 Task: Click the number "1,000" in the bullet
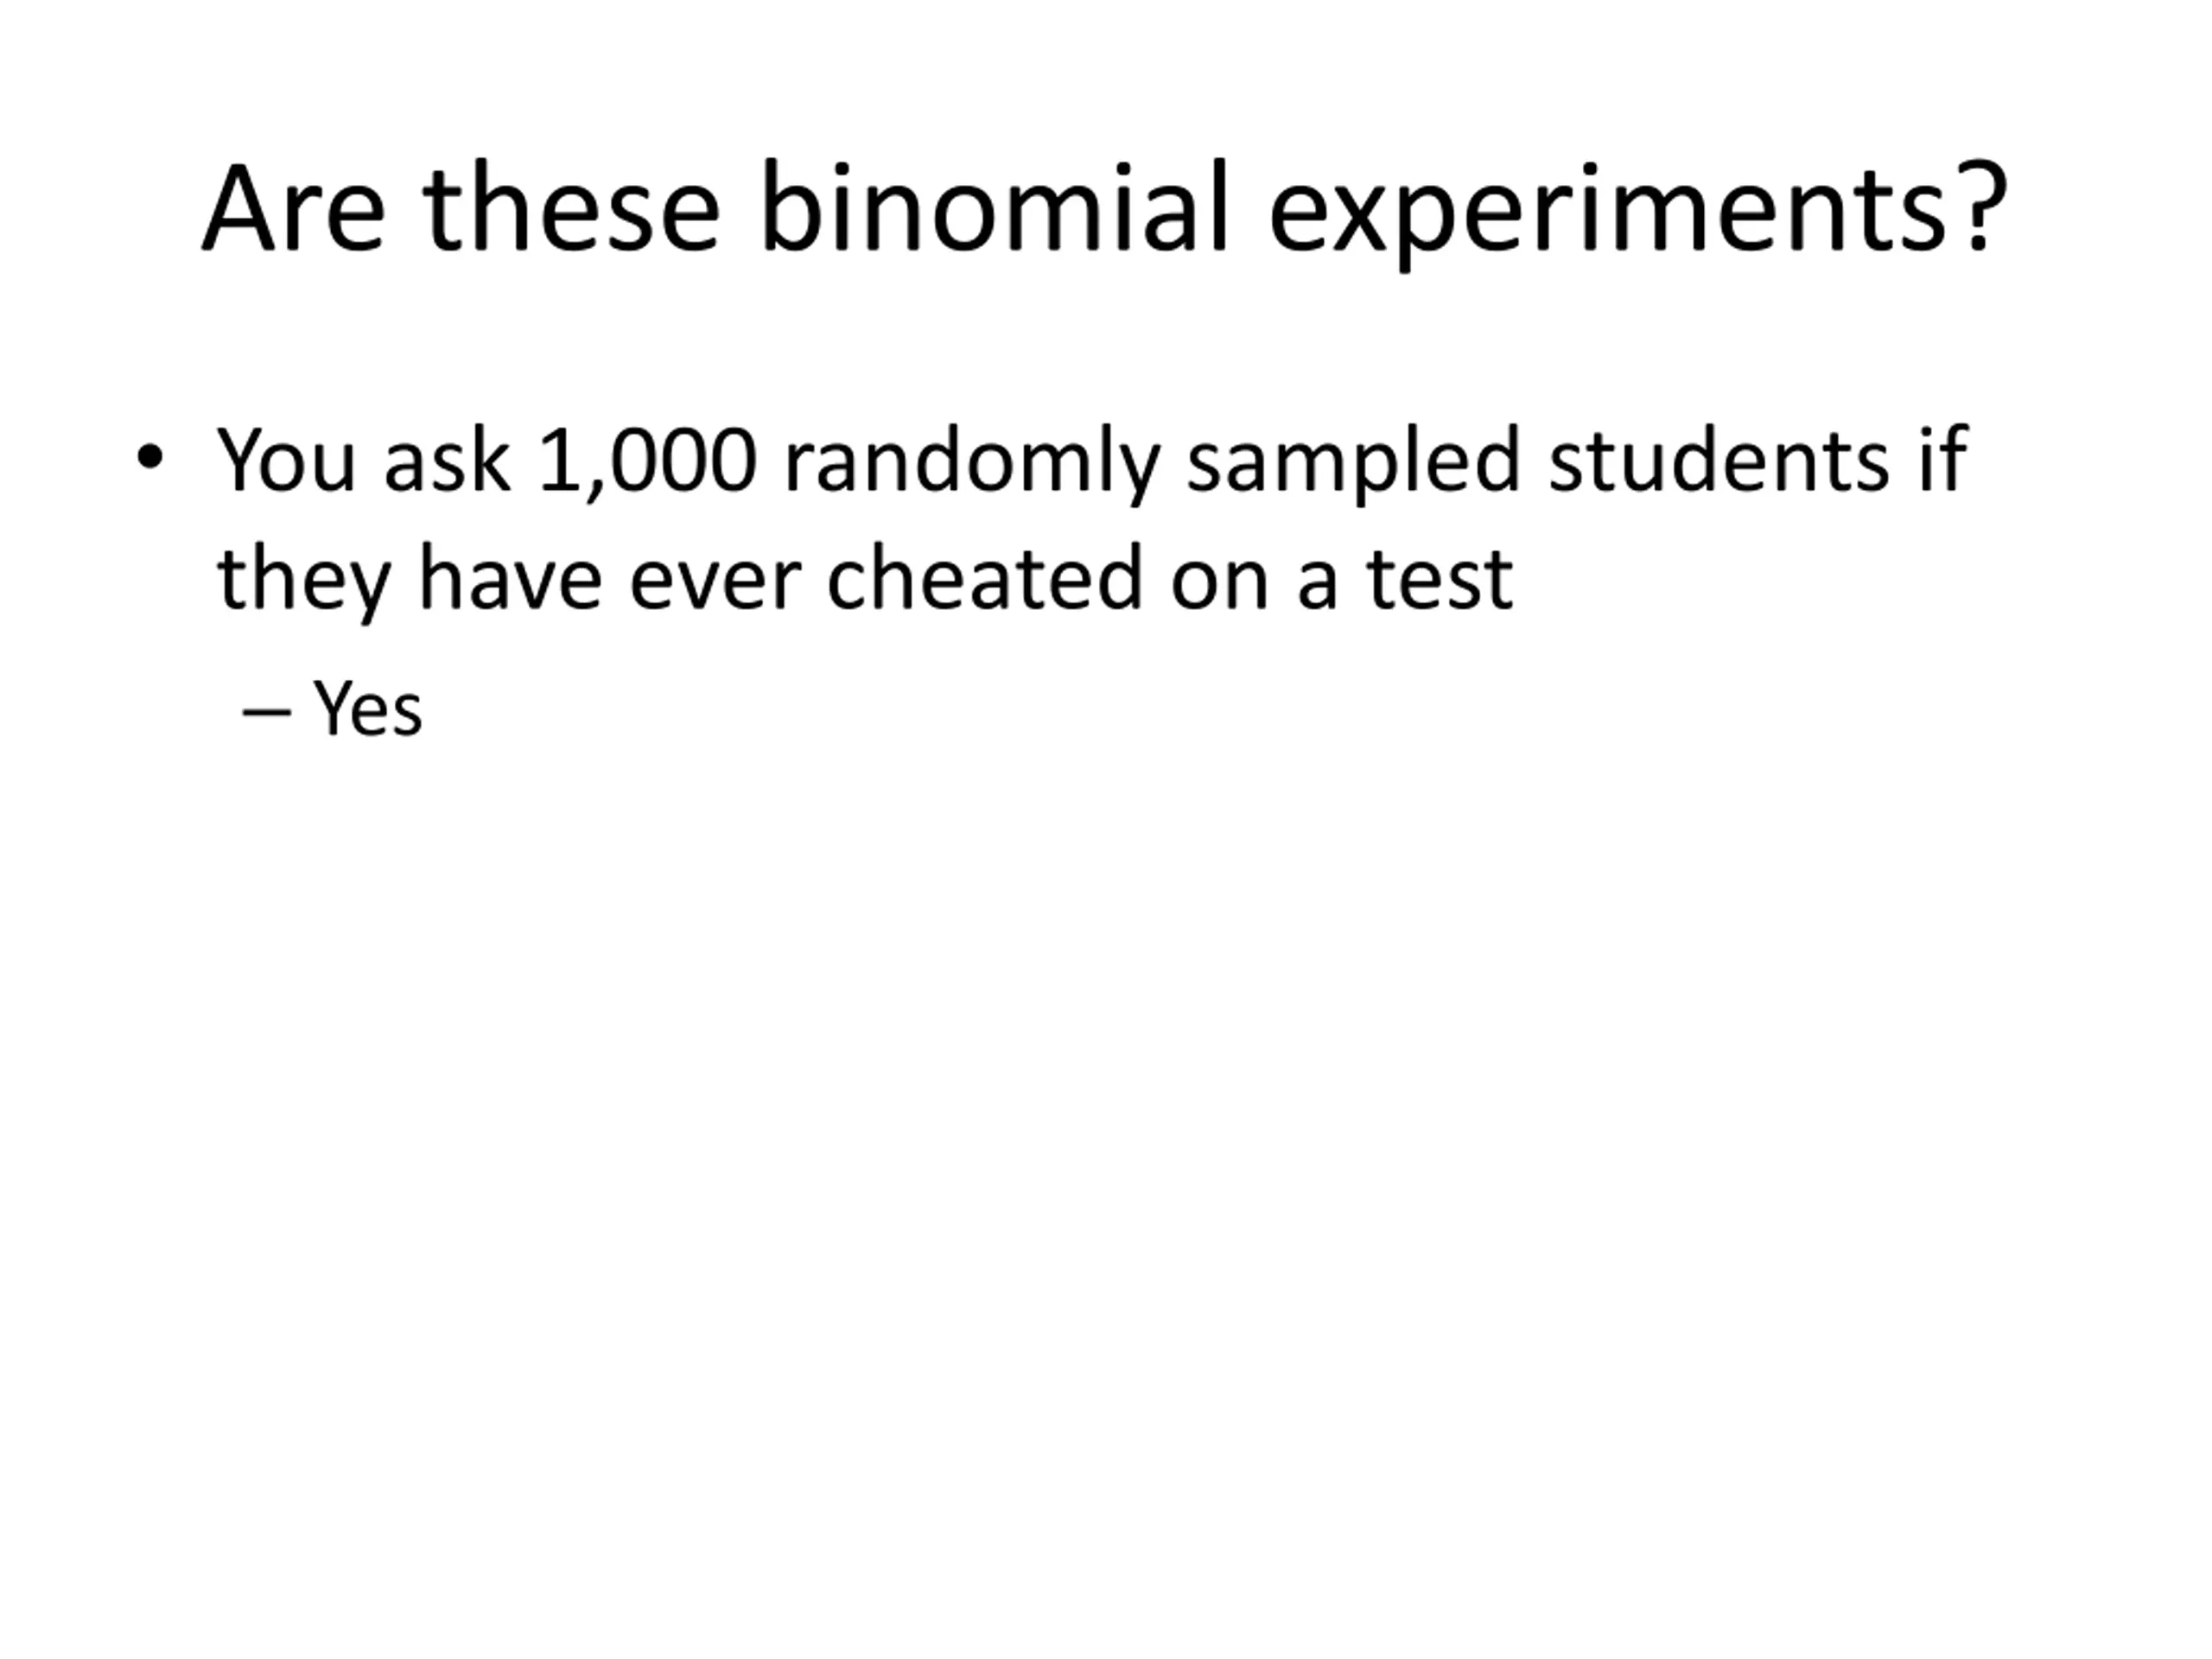tap(647, 461)
